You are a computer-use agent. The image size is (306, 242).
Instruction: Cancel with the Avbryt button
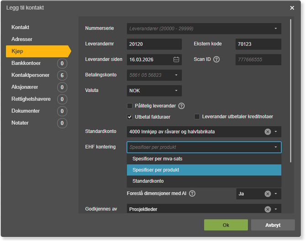(273, 225)
